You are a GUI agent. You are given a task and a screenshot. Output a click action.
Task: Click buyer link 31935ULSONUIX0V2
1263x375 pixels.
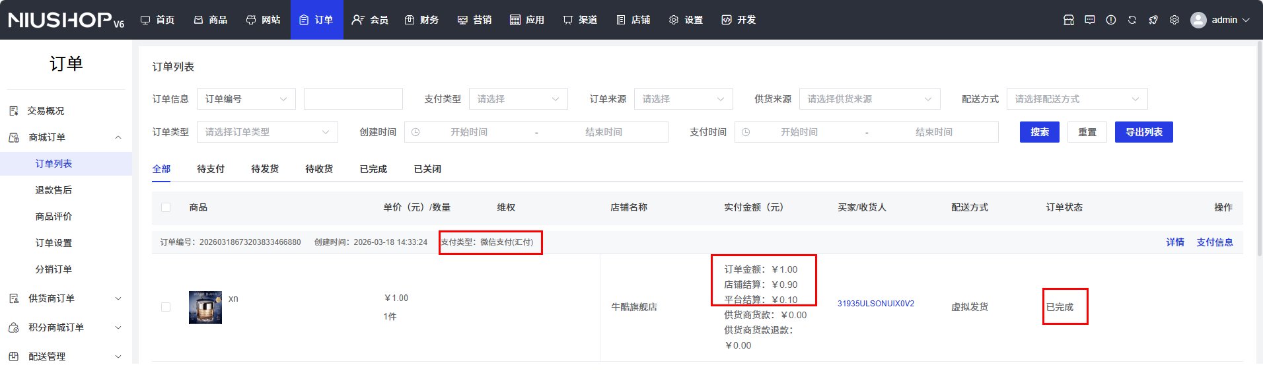click(876, 304)
